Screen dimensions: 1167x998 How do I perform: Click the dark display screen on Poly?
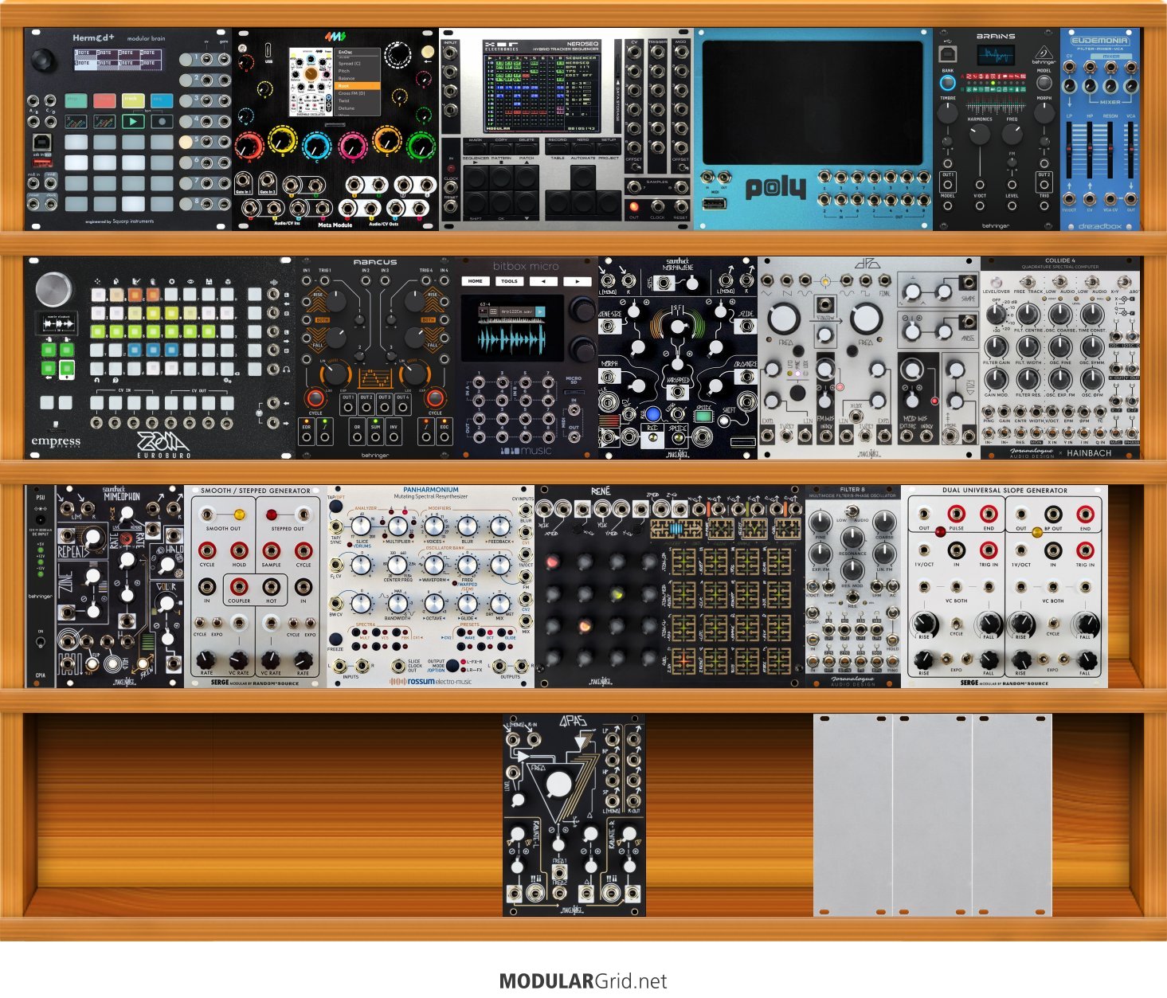[x=813, y=100]
